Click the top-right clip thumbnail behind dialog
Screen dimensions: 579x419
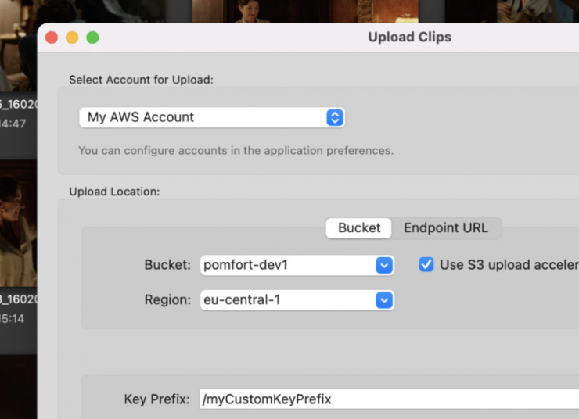click(516, 11)
